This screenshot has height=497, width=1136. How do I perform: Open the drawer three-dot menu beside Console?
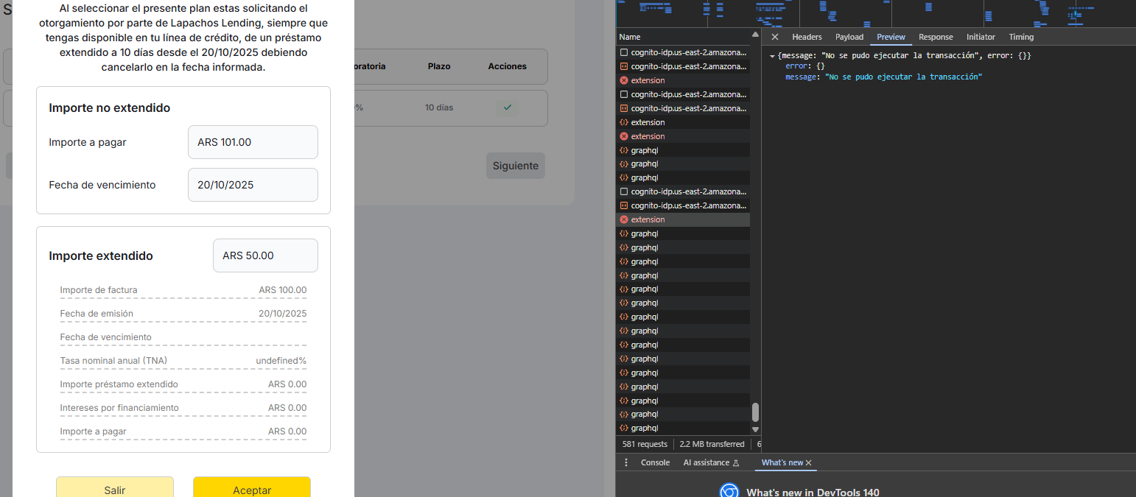626,462
